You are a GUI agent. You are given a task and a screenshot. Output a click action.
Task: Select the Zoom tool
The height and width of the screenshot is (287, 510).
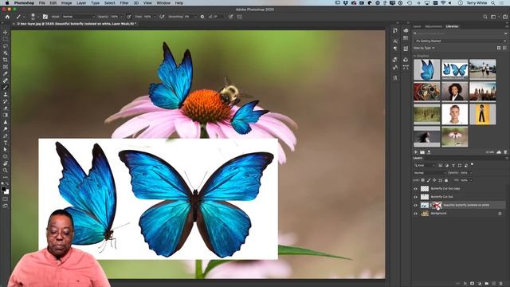pos(6,170)
